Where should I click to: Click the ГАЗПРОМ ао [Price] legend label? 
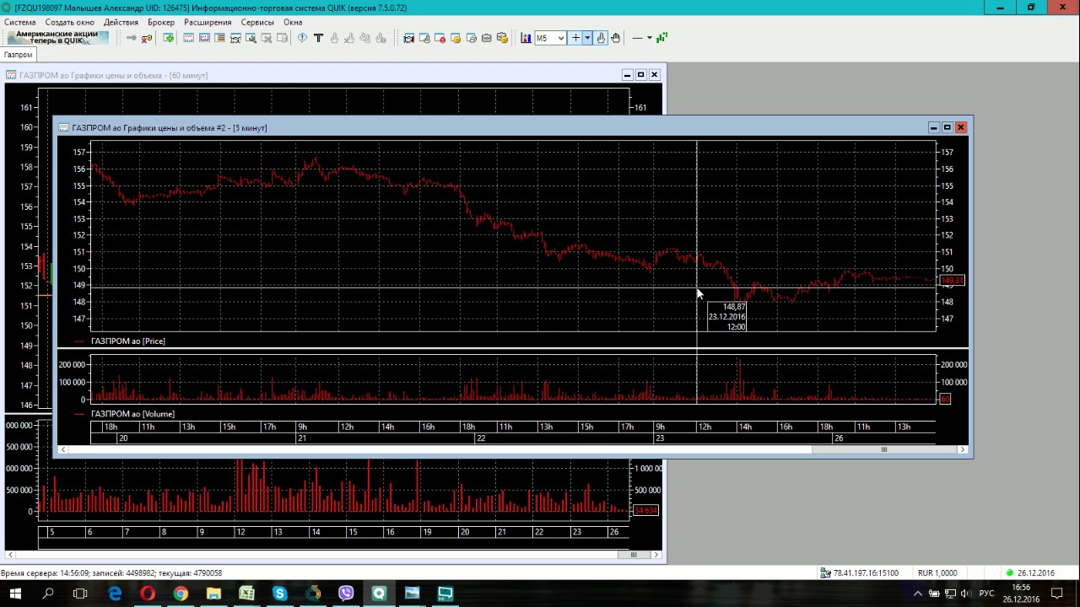tap(128, 341)
